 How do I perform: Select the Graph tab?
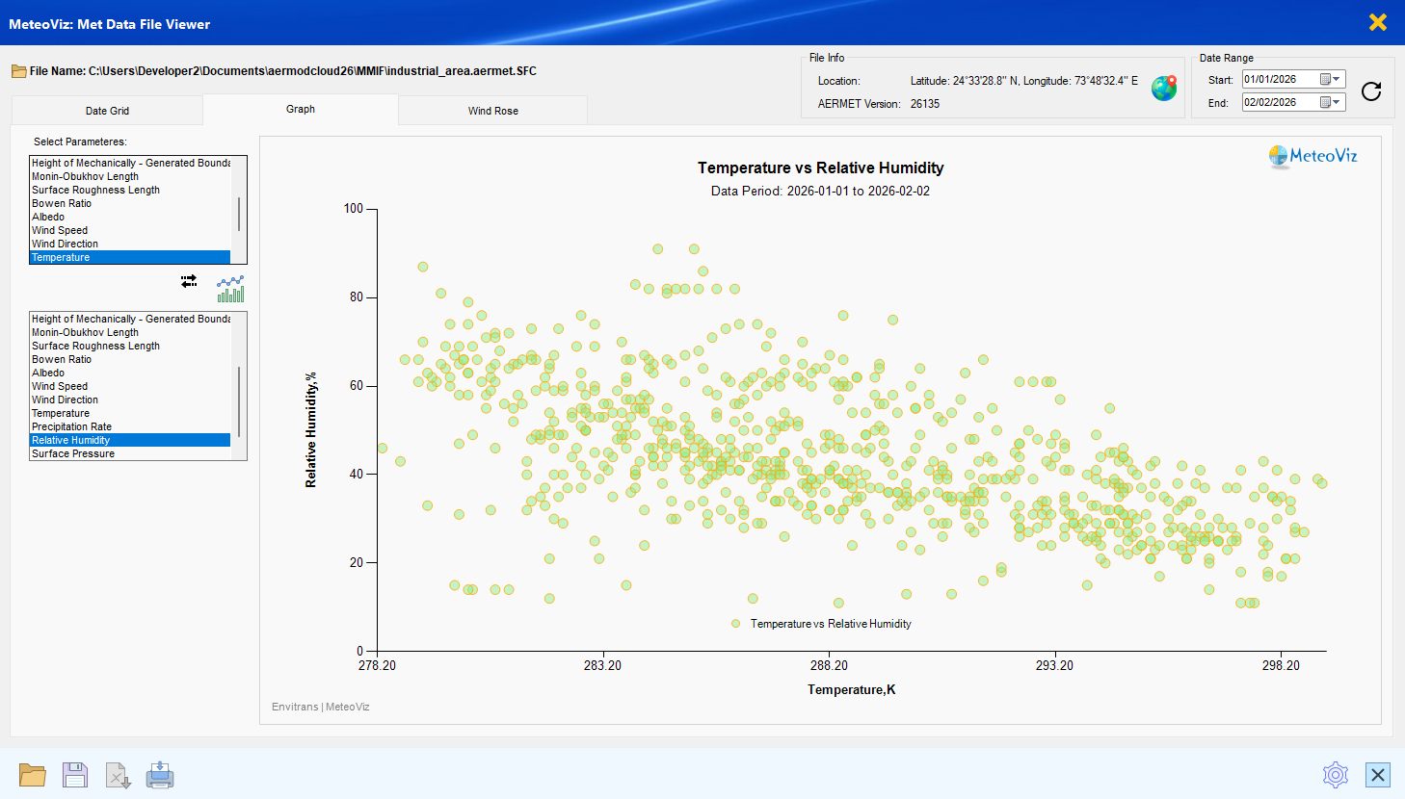coord(301,109)
